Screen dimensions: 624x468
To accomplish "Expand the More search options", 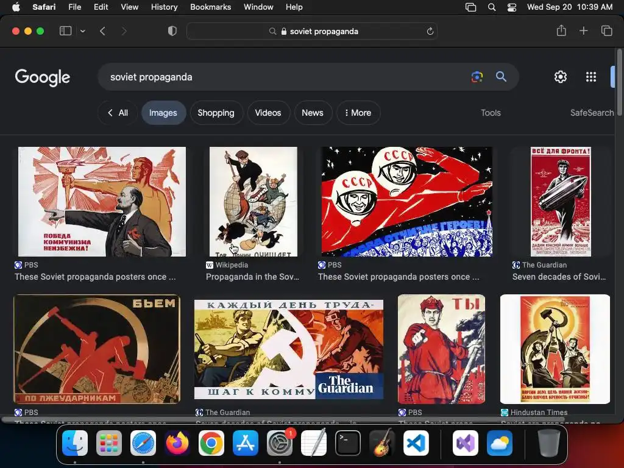I will [358, 113].
